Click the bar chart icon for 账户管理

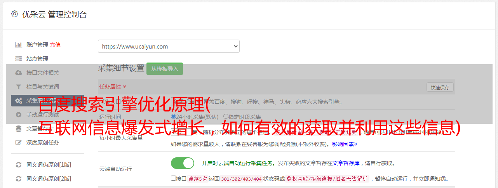click(x=18, y=45)
